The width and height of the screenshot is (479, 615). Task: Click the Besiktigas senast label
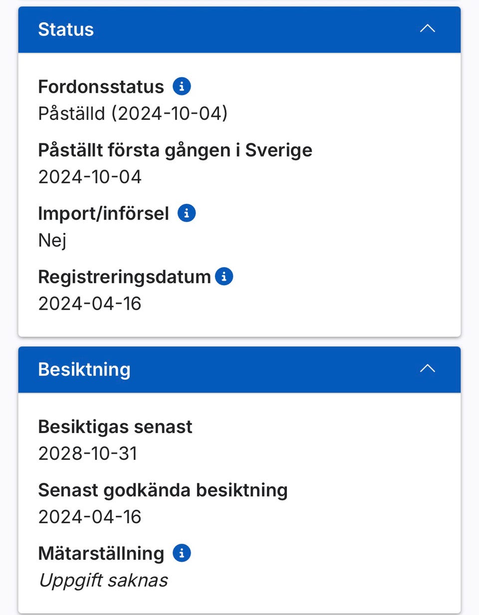(115, 427)
